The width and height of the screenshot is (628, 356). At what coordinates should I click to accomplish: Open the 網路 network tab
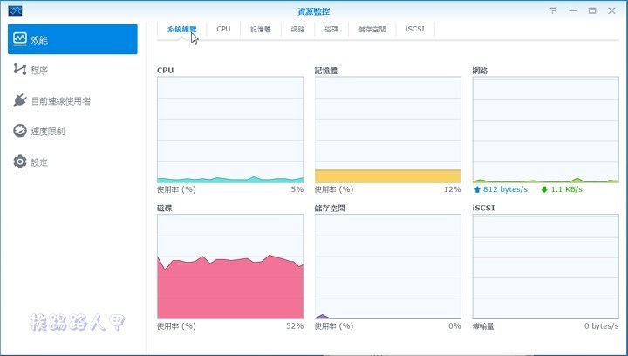tap(297, 29)
